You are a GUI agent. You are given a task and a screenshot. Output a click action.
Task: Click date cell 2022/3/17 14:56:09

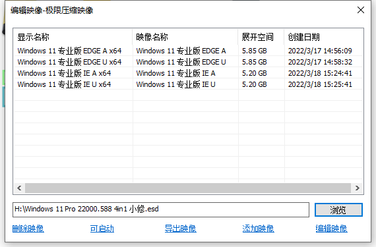click(x=320, y=51)
